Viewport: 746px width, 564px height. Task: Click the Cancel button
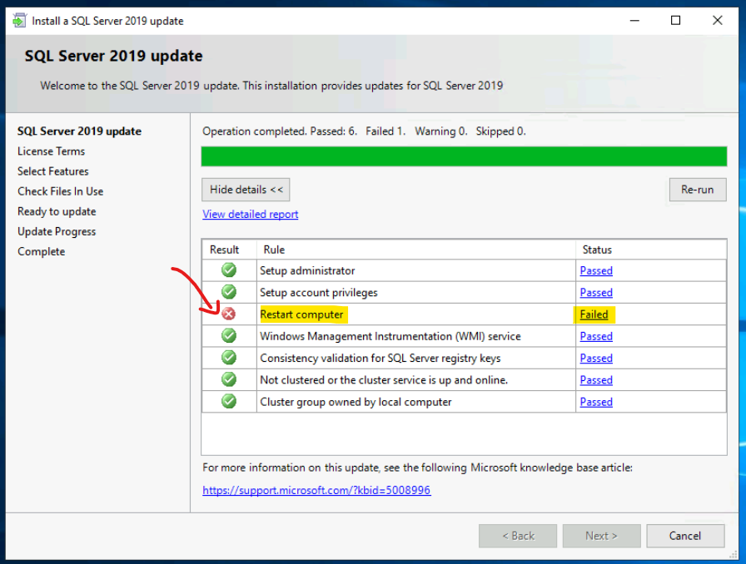point(685,536)
